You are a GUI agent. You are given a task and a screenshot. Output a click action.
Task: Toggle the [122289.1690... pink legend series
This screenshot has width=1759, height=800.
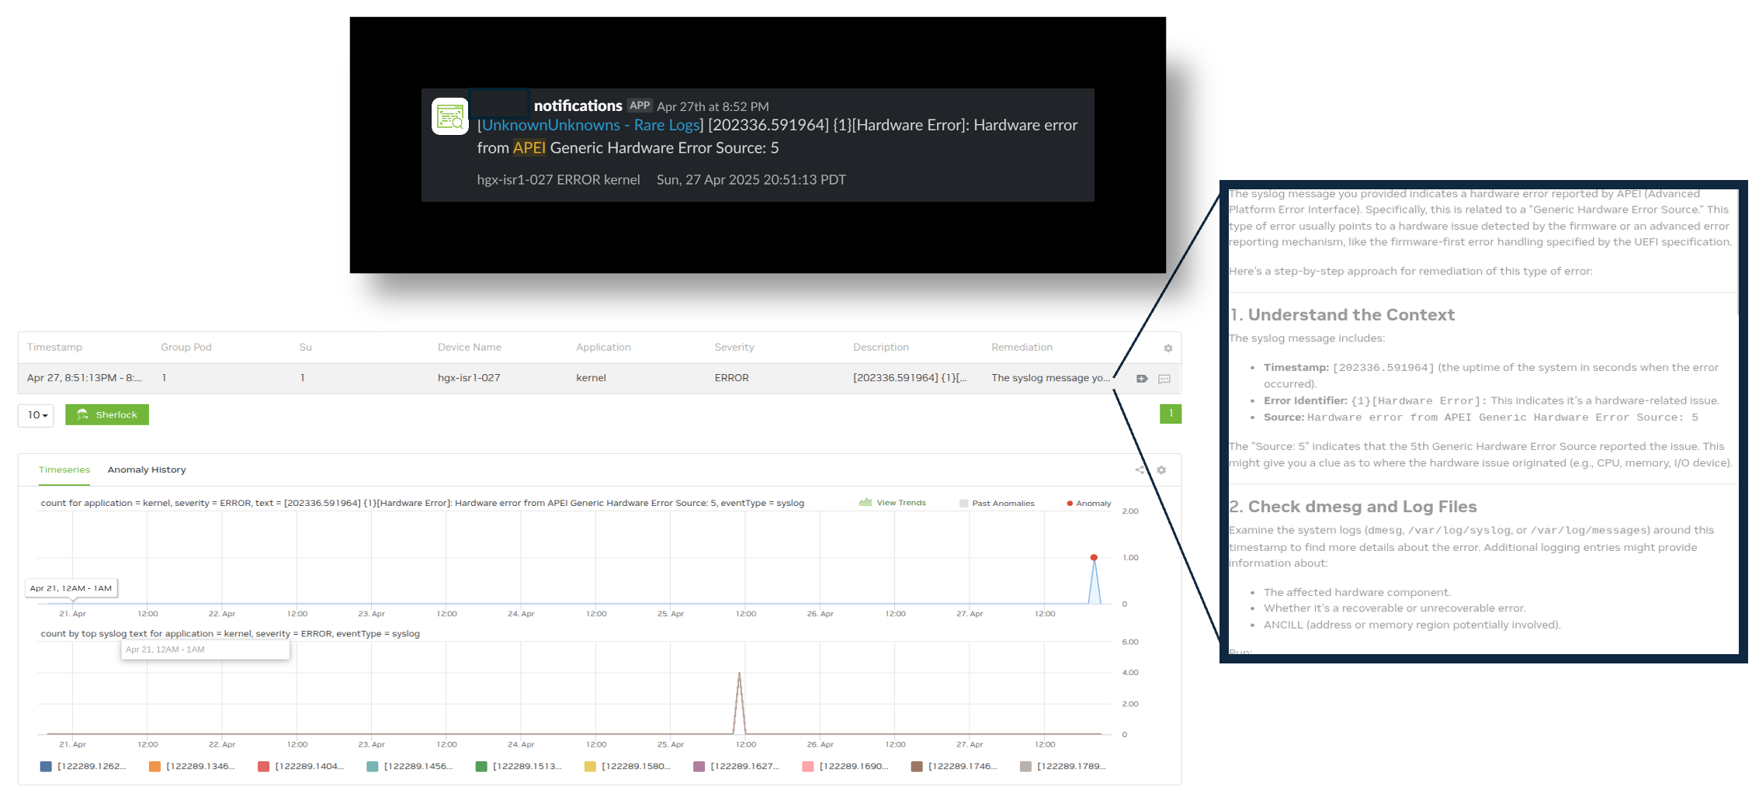tap(845, 767)
